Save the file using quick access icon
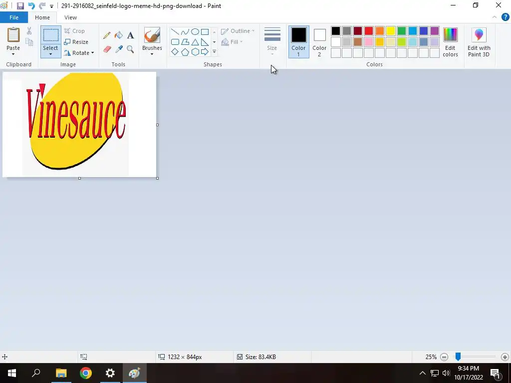 click(20, 6)
